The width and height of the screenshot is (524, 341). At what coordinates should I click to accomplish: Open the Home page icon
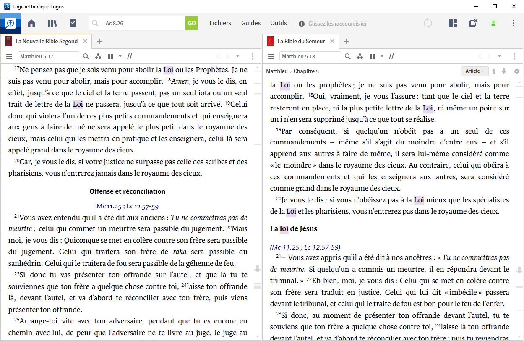pyautogui.click(x=31, y=24)
